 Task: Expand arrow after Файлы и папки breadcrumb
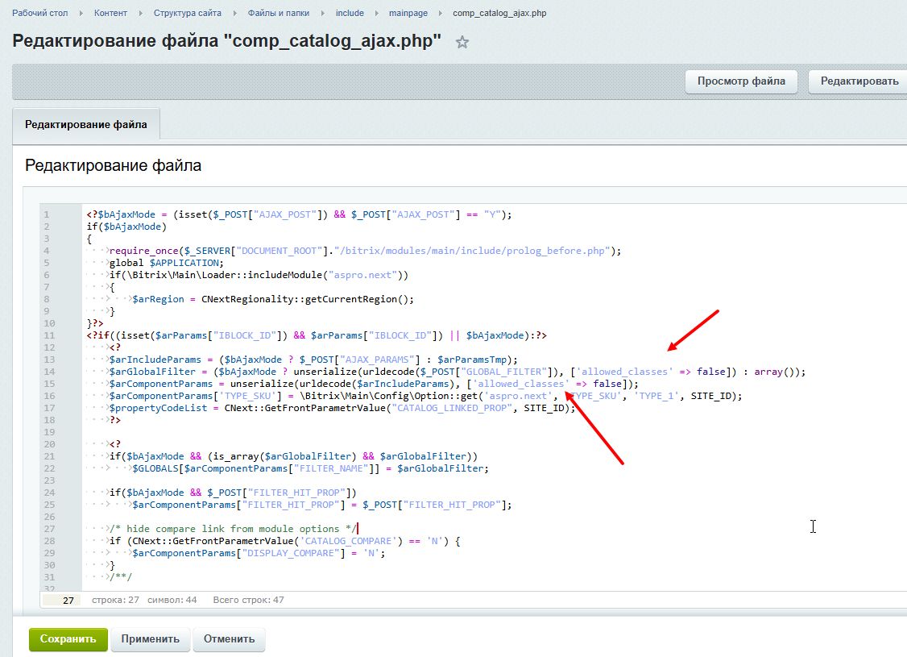[x=323, y=14]
